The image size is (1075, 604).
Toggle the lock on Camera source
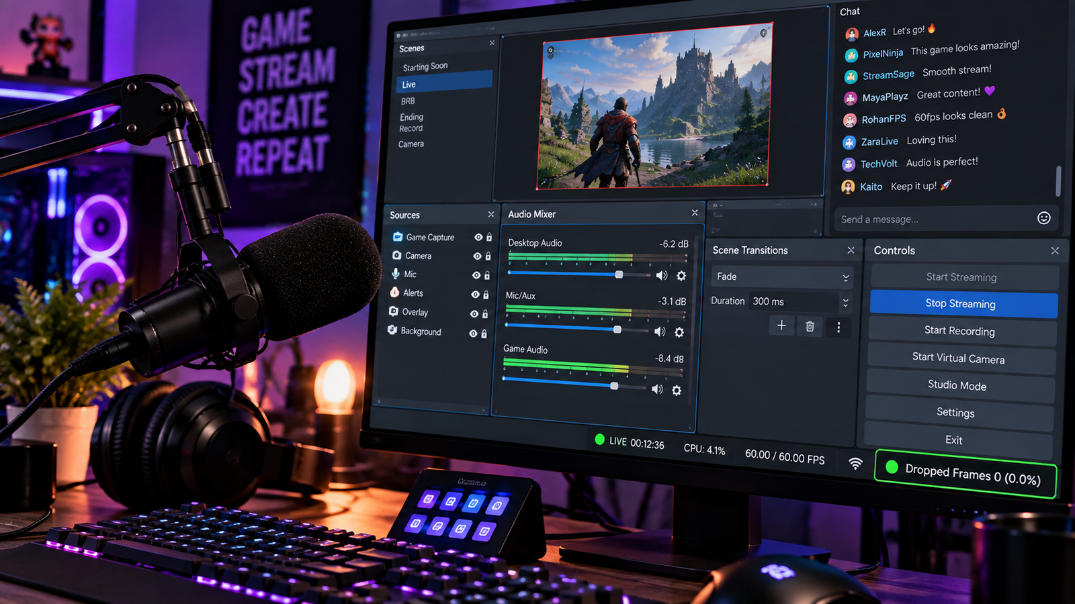point(488,256)
